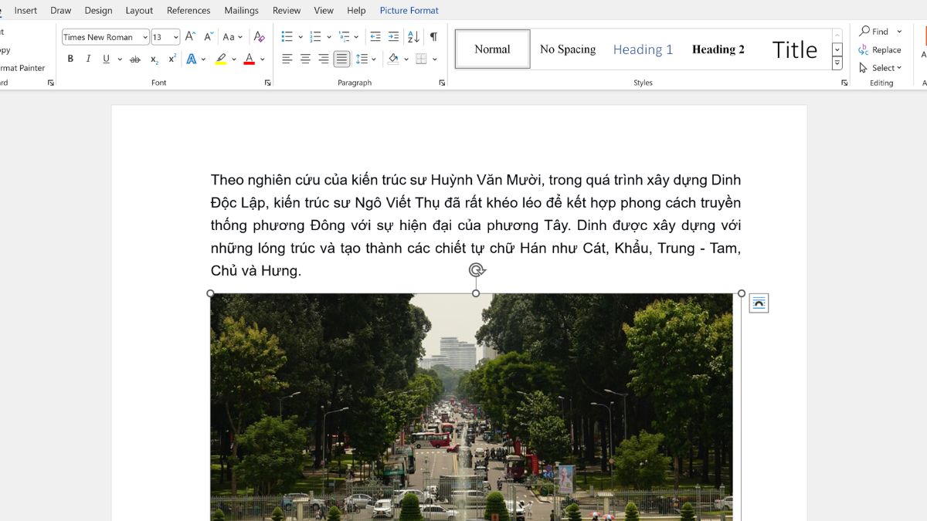This screenshot has width=927, height=521.
Task: Click the Find magnifier button
Action: pos(874,32)
